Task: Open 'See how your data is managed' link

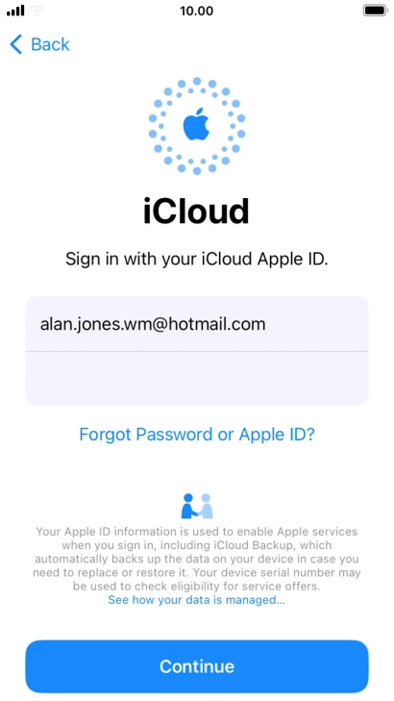Action: click(197, 600)
